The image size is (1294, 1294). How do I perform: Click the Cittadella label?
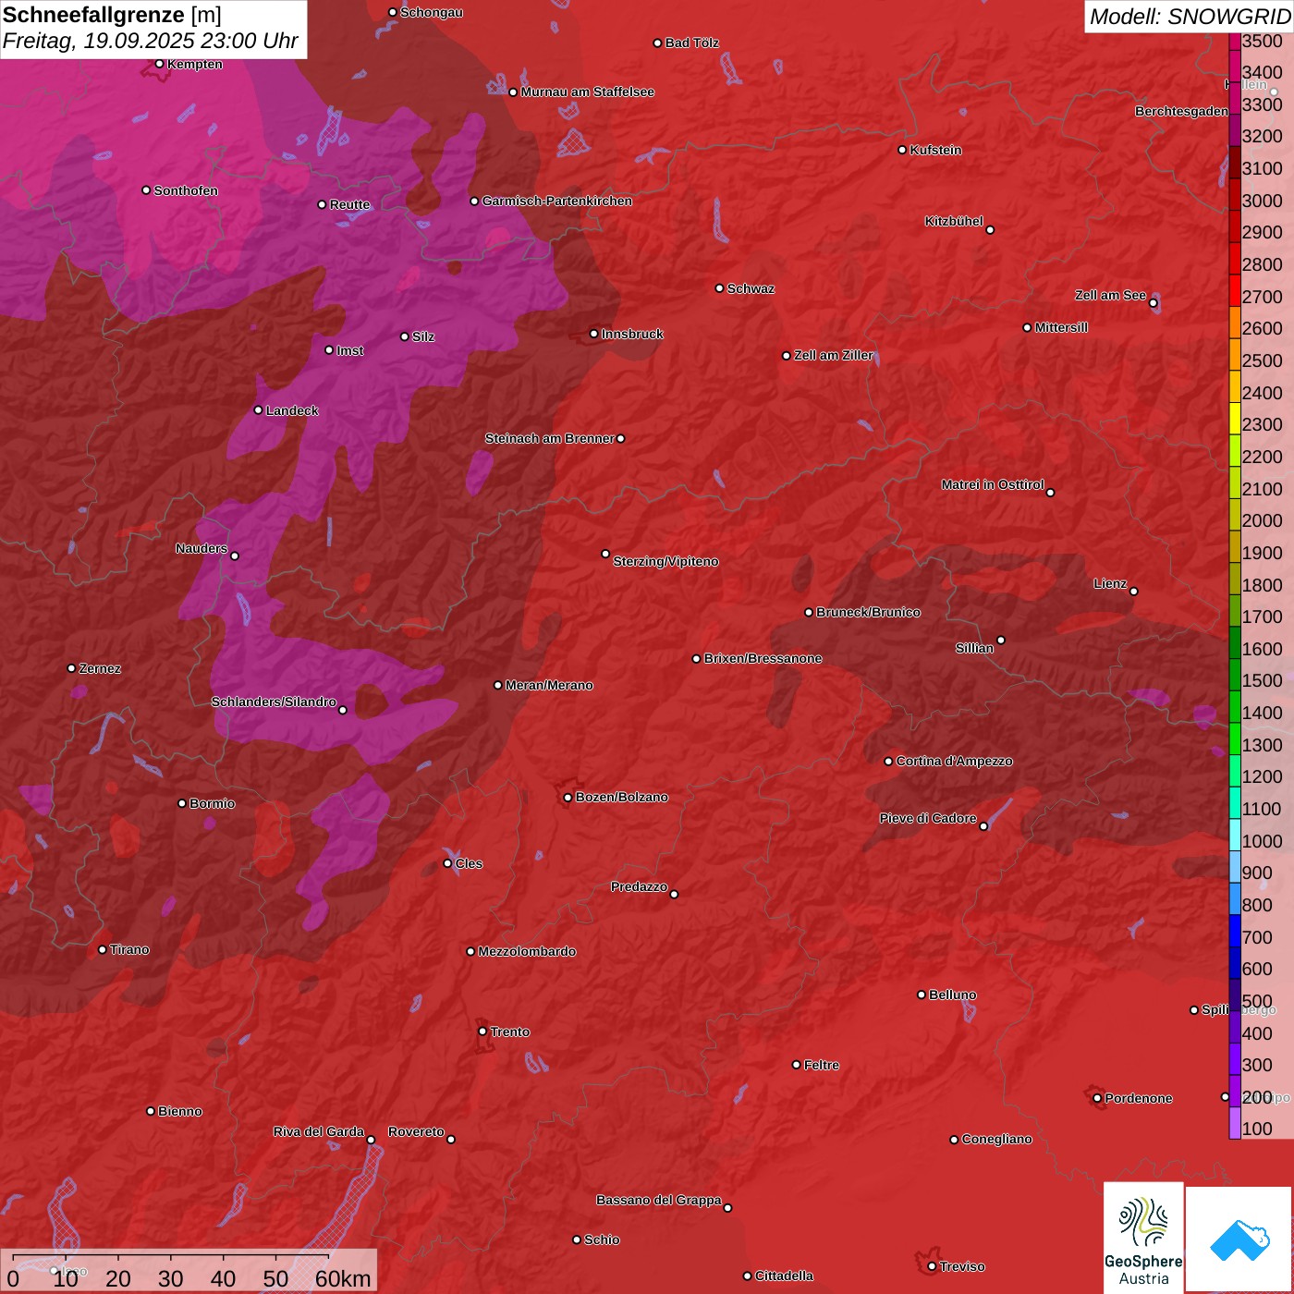point(784,1276)
